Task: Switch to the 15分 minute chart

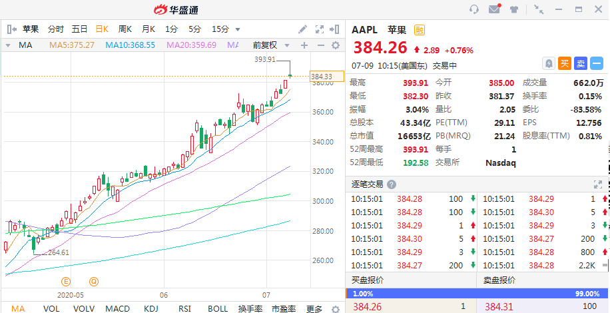Action: pos(220,29)
